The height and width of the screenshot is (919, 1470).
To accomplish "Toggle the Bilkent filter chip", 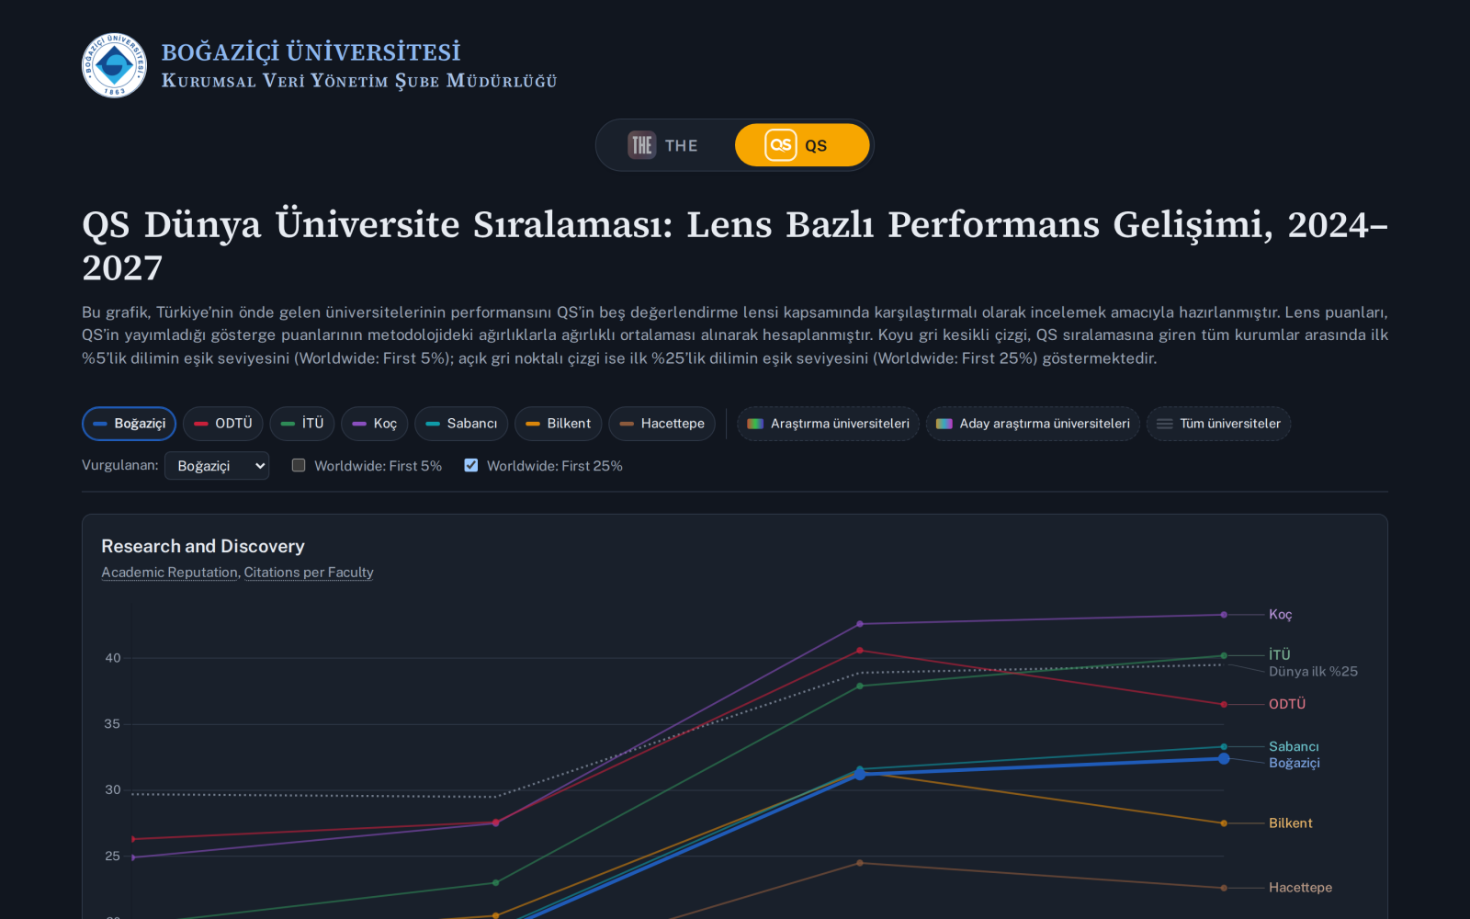I will point(559,424).
